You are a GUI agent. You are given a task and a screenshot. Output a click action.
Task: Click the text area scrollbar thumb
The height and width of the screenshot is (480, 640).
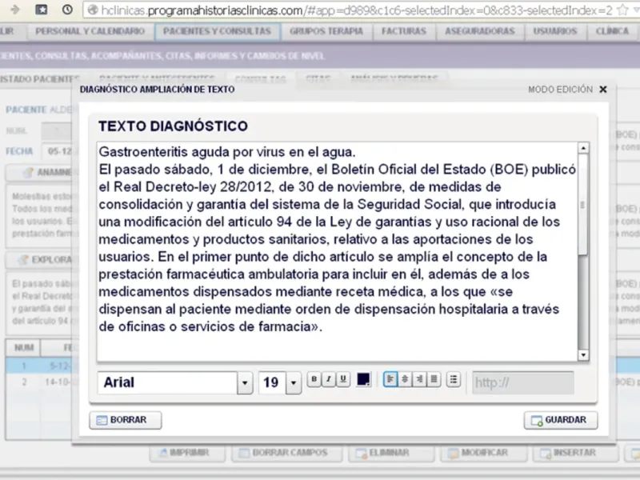click(x=583, y=205)
